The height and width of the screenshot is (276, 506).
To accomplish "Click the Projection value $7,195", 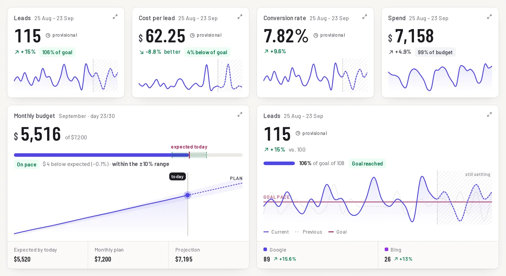I will click(x=184, y=259).
